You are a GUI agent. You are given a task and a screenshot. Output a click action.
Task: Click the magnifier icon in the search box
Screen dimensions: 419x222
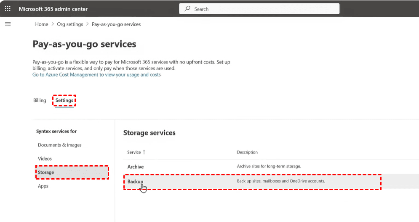pyautogui.click(x=187, y=9)
